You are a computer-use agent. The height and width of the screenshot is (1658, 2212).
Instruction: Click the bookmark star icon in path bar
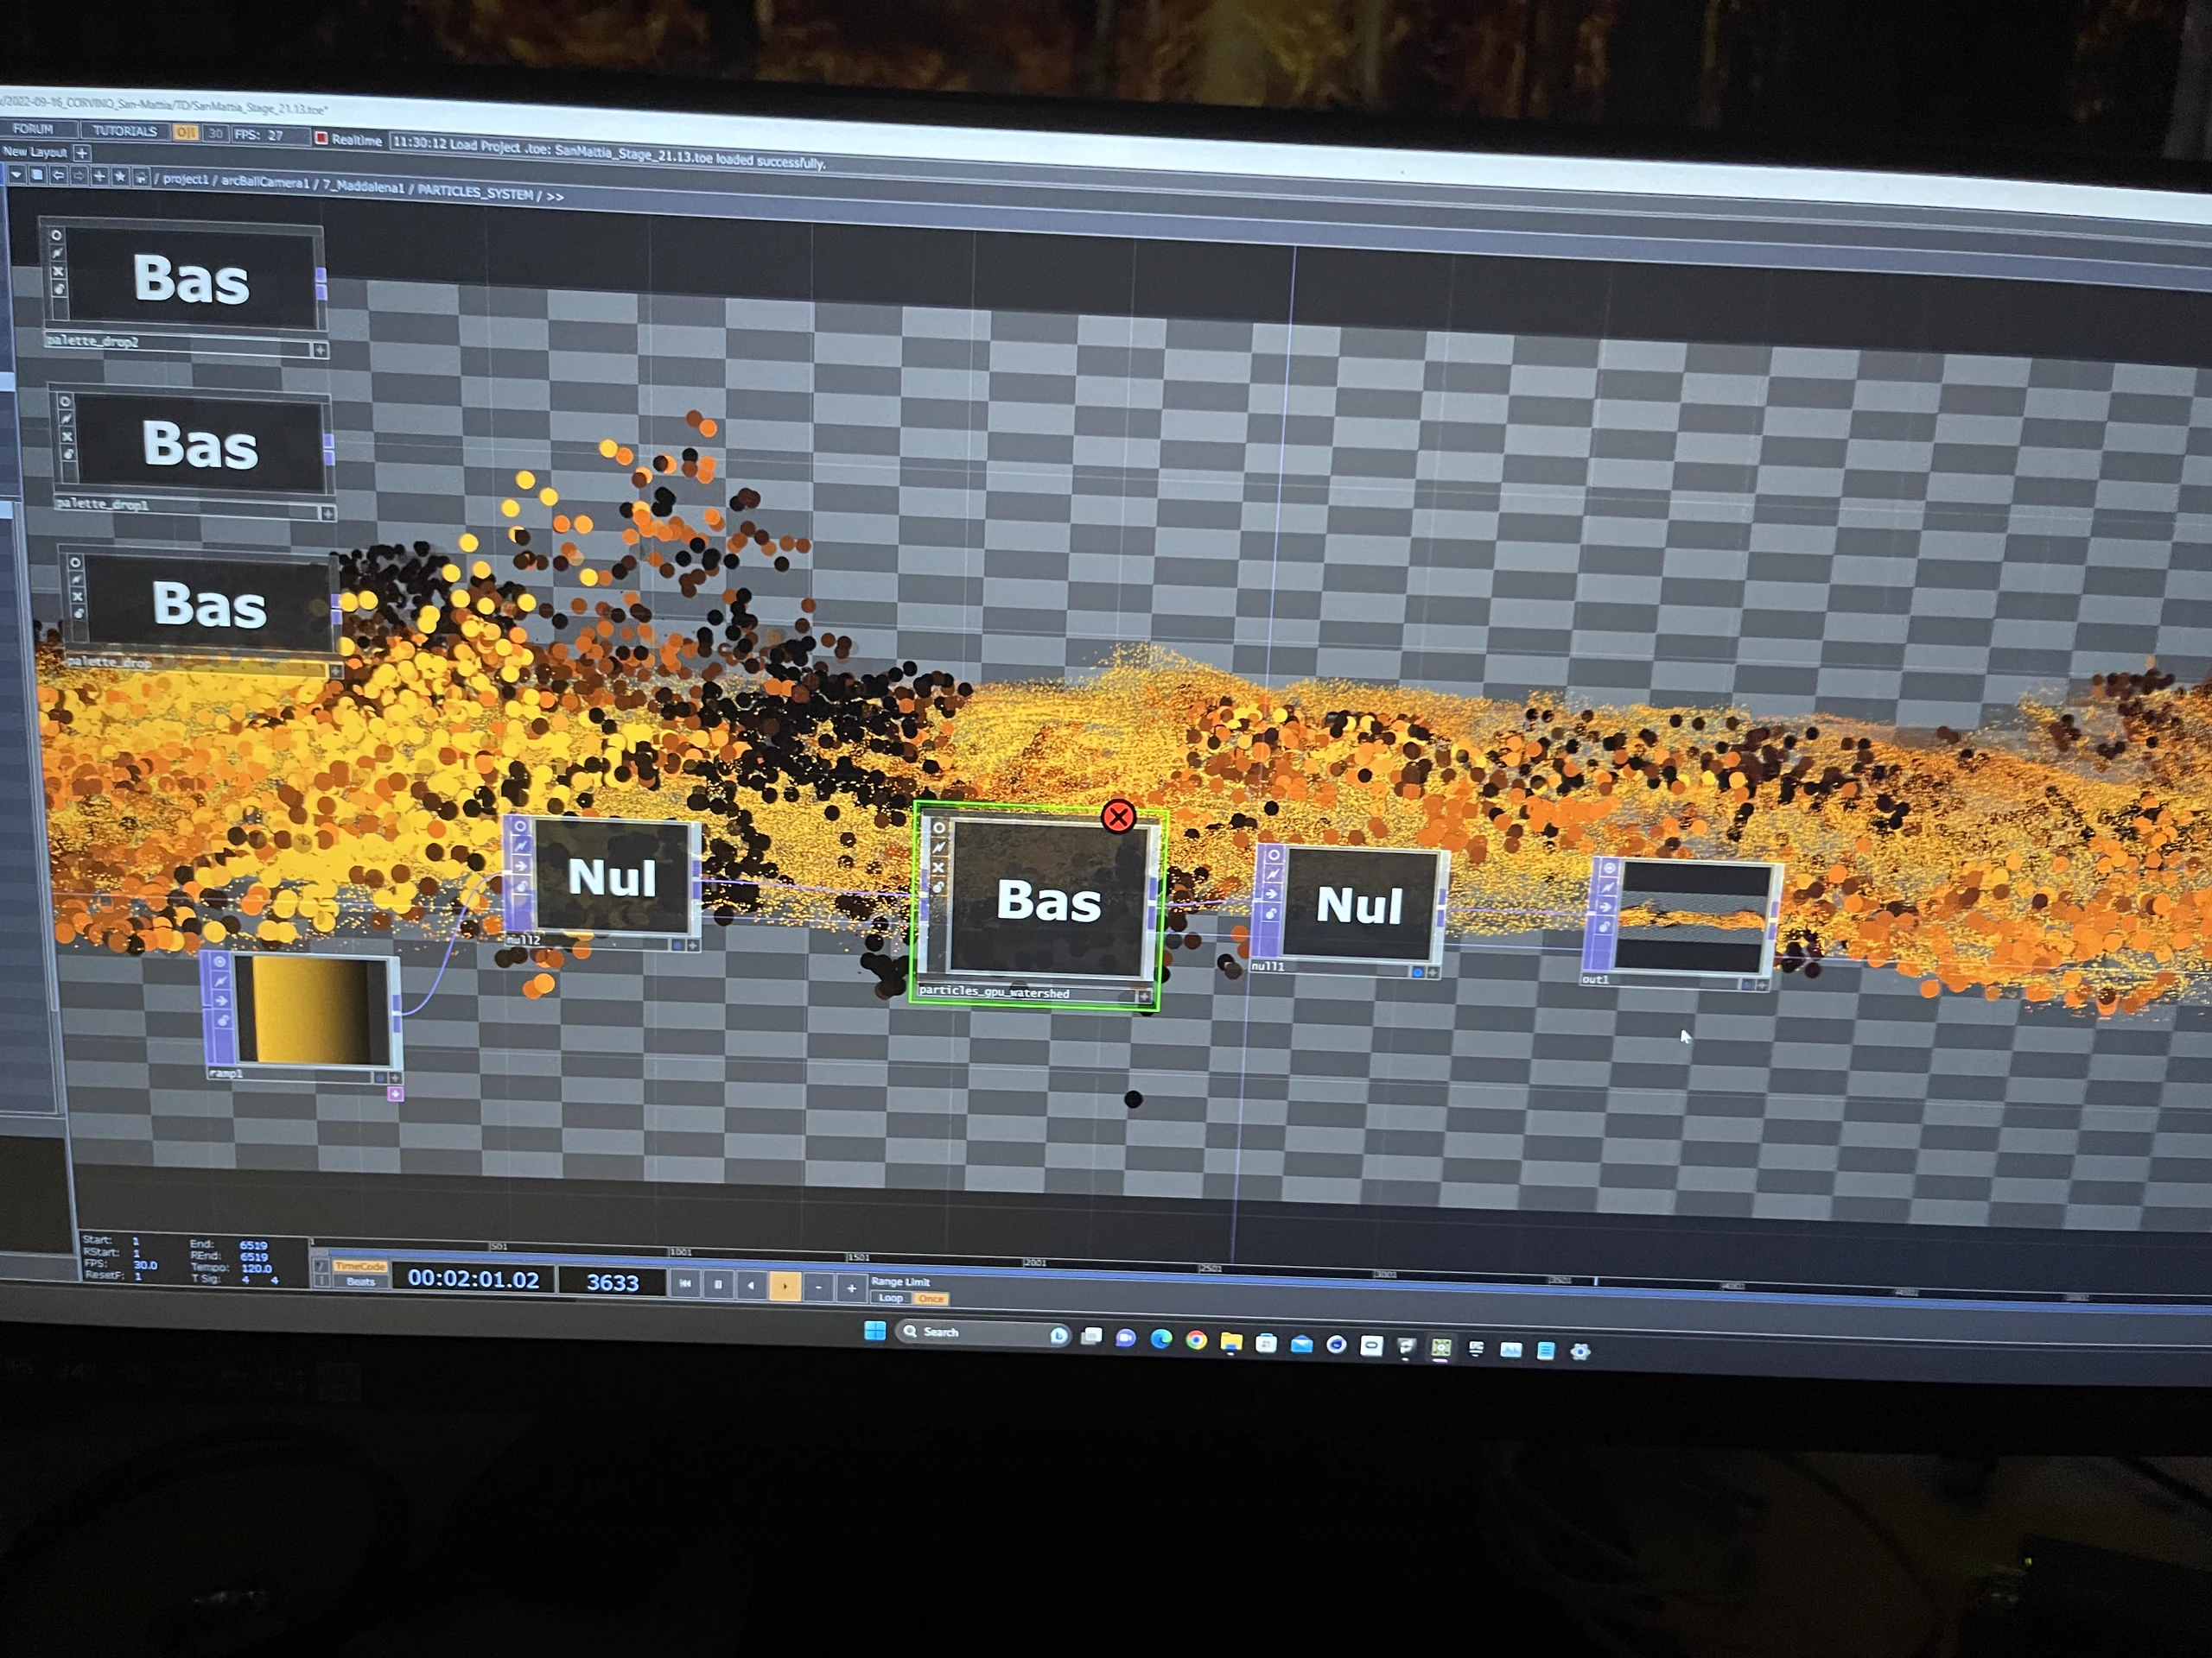tap(120, 178)
